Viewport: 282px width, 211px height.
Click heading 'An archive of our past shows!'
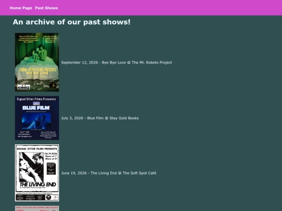pos(72,22)
